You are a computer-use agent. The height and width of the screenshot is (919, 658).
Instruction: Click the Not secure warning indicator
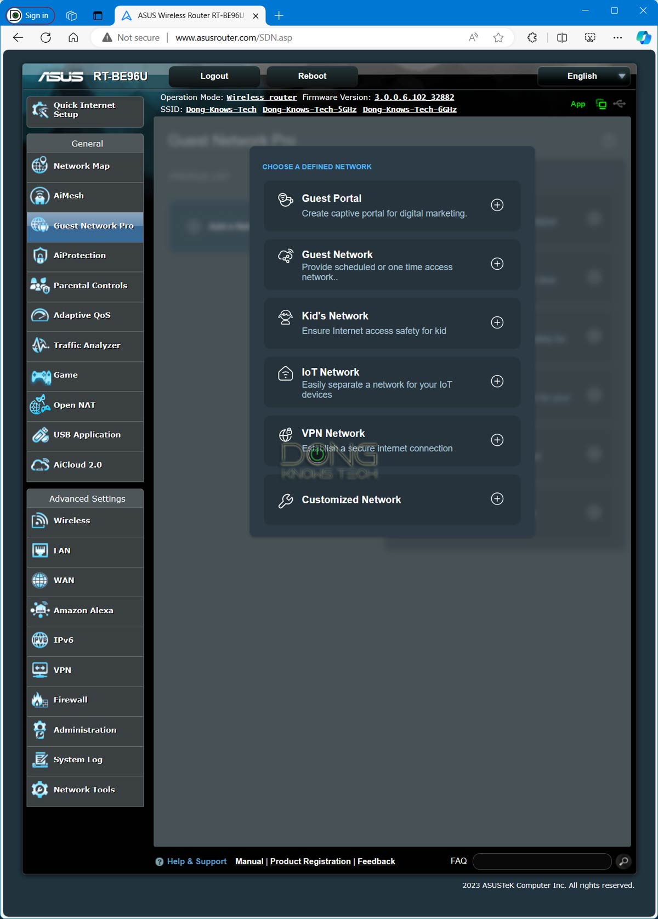coord(131,38)
